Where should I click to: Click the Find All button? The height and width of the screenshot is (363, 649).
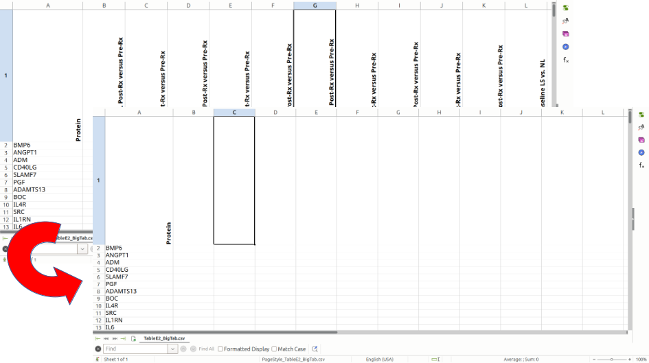pyautogui.click(x=206, y=349)
